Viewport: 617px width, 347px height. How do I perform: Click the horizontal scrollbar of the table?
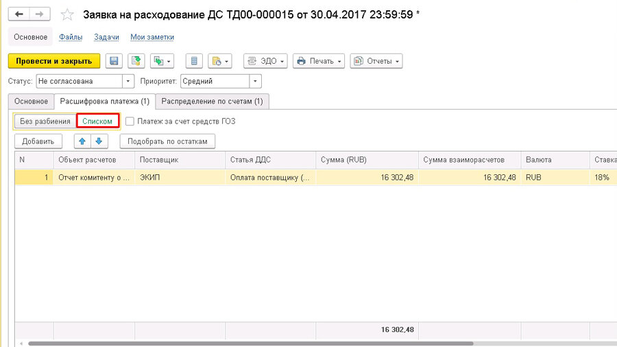point(251,344)
